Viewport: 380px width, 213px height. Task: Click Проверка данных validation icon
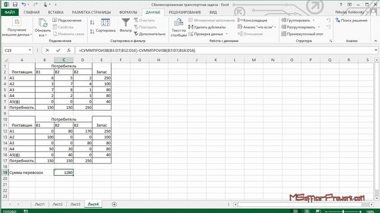tap(191, 34)
